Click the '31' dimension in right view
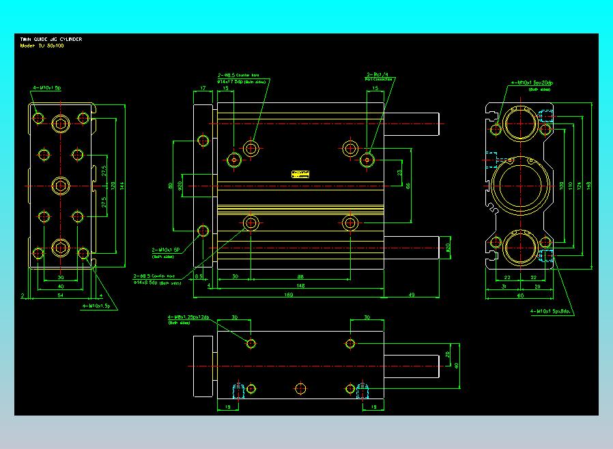 [504, 287]
